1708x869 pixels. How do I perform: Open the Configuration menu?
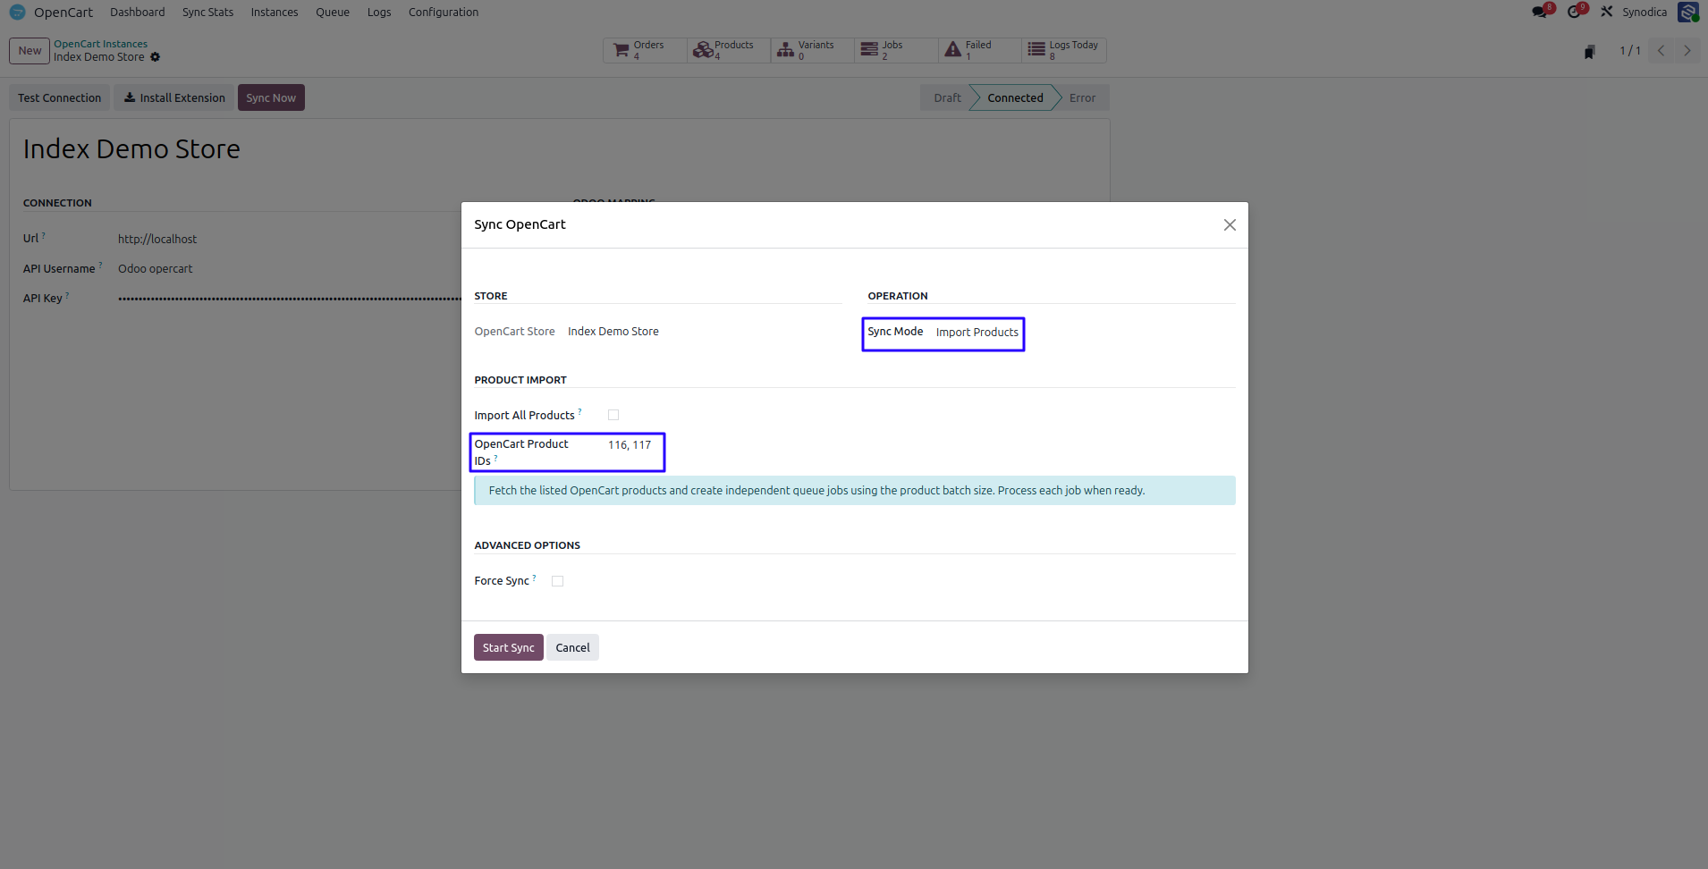[444, 13]
